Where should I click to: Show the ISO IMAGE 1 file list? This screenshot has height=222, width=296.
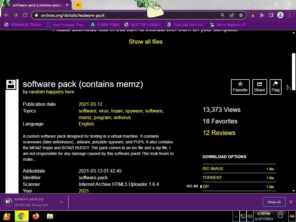(270, 169)
